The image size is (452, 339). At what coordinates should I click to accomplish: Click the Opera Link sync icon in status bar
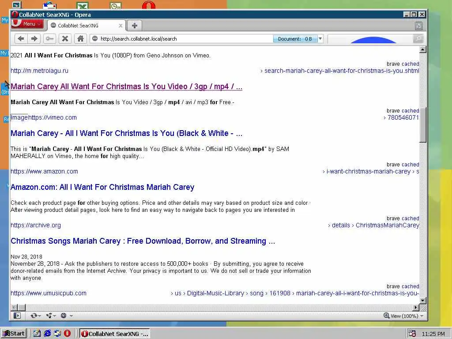34,316
